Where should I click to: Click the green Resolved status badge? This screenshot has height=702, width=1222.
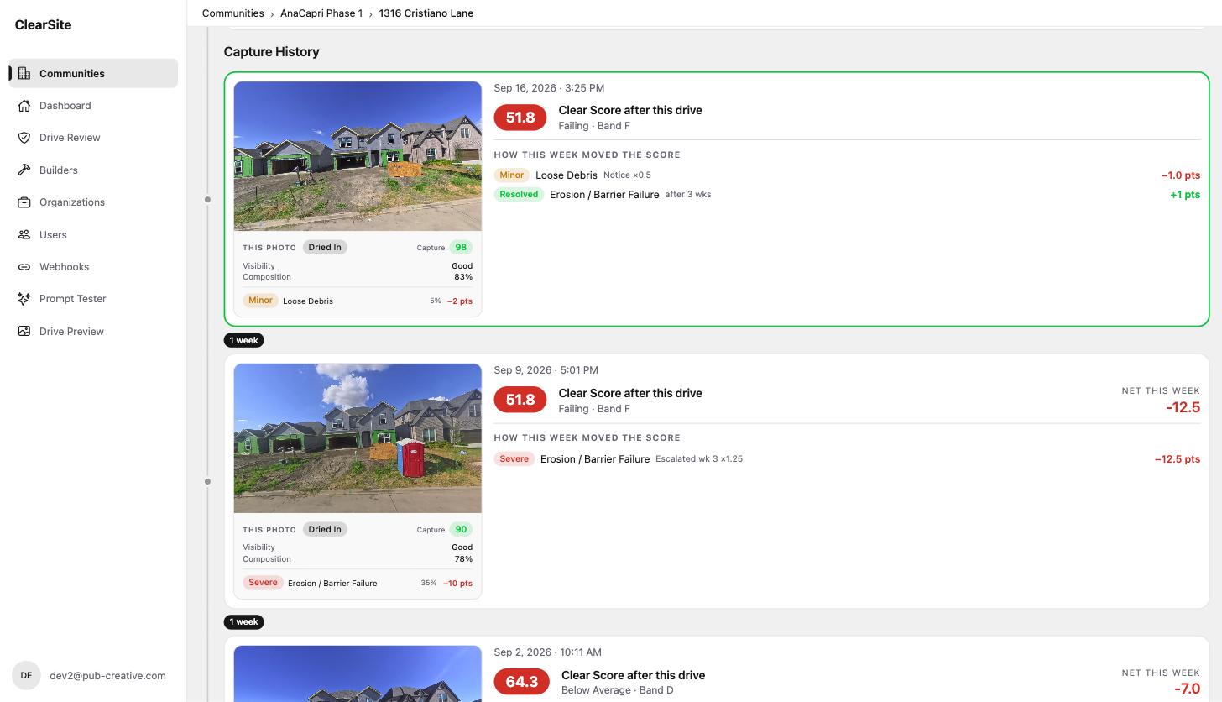pyautogui.click(x=519, y=195)
